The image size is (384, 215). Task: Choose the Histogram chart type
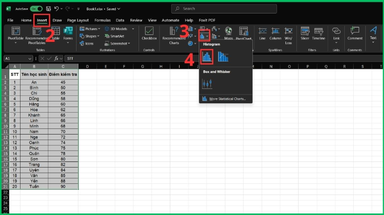point(206,57)
